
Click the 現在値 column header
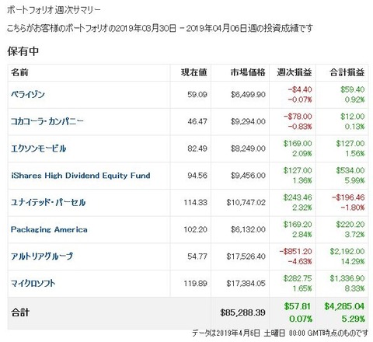(193, 72)
